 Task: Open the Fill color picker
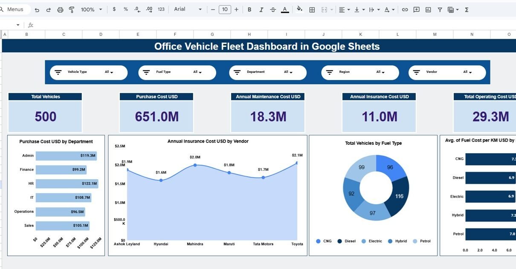point(299,9)
